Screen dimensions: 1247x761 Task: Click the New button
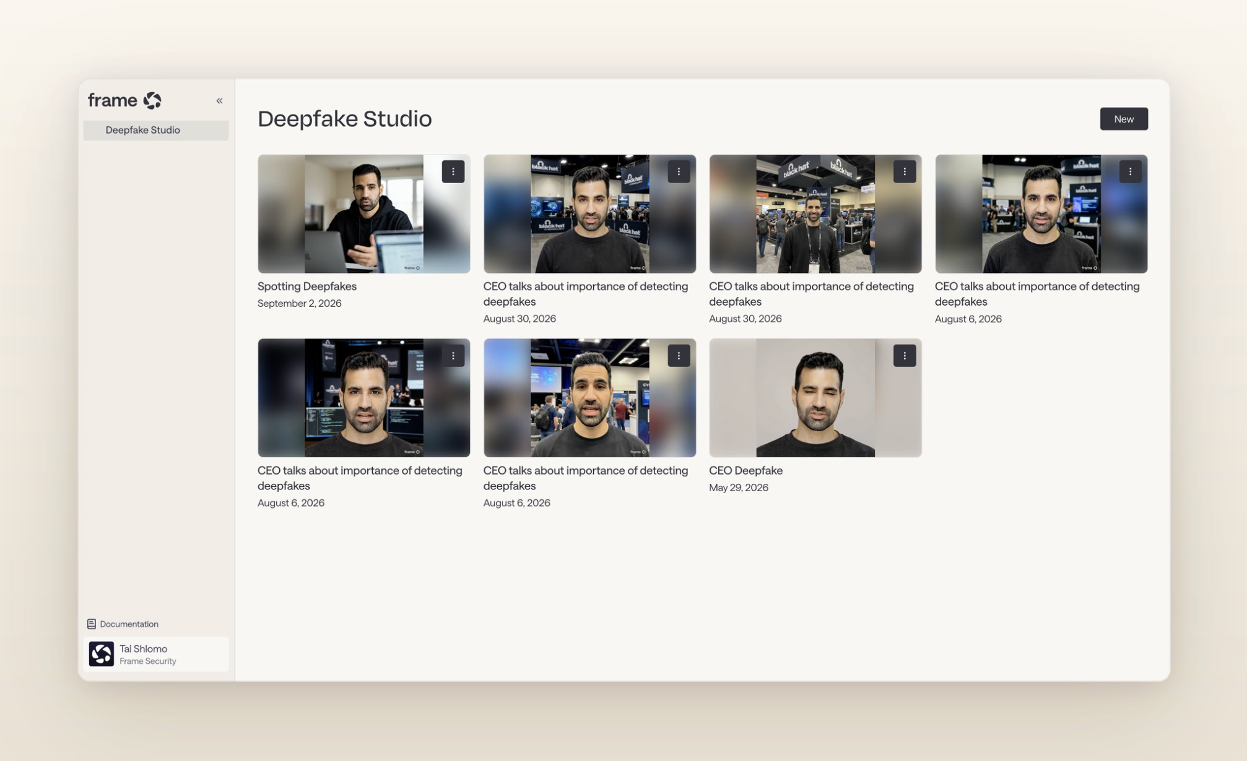(1123, 119)
